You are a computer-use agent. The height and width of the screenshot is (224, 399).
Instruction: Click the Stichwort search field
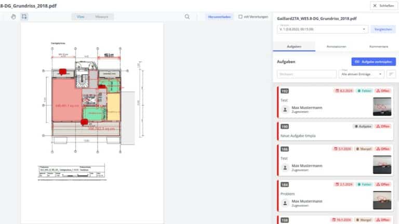coord(306,74)
